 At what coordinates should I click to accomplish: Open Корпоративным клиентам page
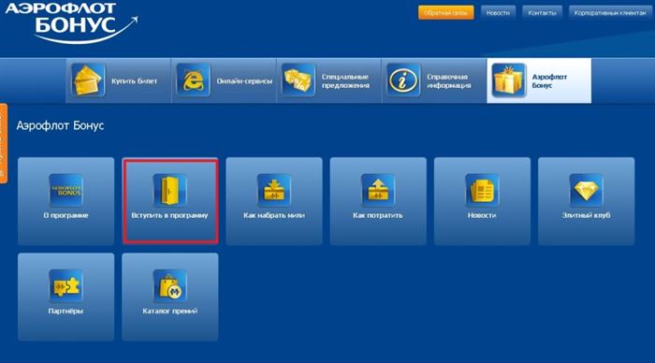610,13
